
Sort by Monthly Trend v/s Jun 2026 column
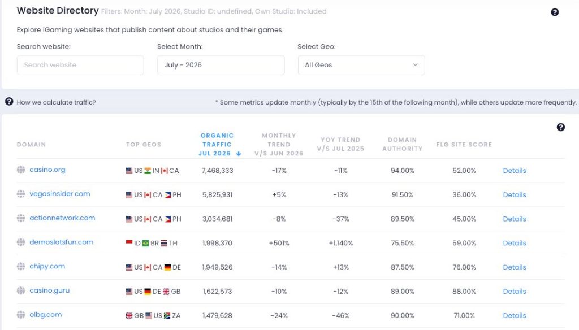point(279,144)
